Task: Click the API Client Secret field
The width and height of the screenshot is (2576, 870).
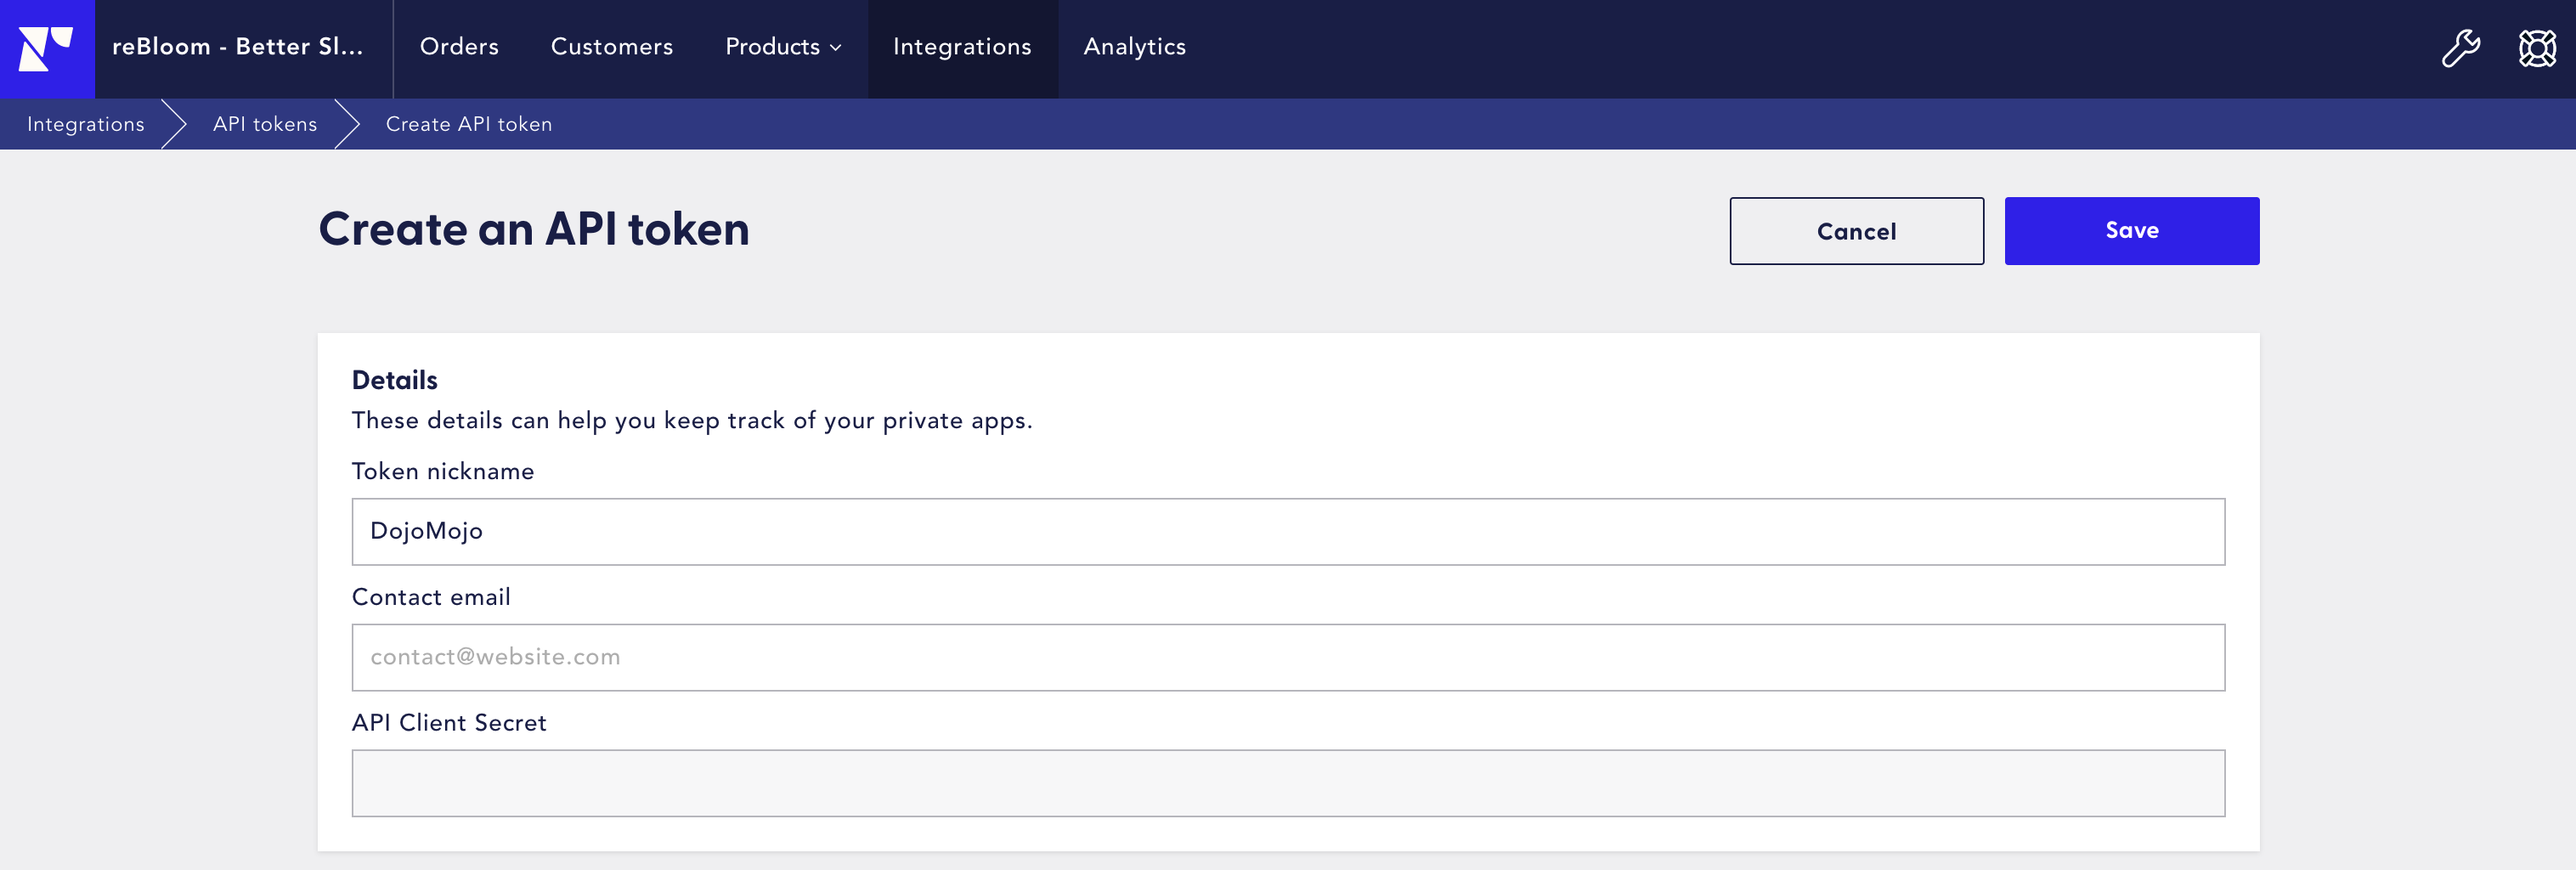Action: [1288, 783]
